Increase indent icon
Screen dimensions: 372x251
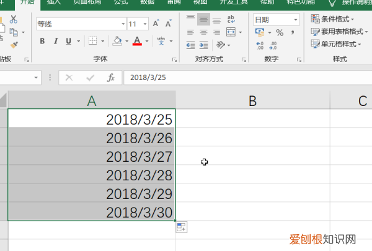tap(203, 45)
